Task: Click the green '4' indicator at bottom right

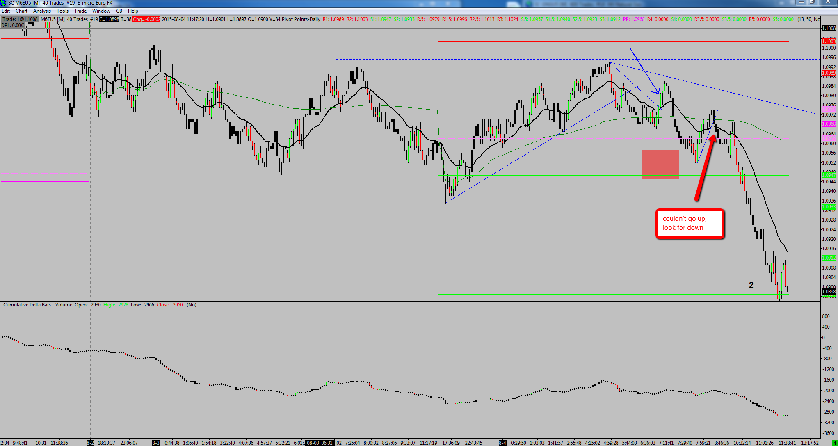Action: point(834,443)
